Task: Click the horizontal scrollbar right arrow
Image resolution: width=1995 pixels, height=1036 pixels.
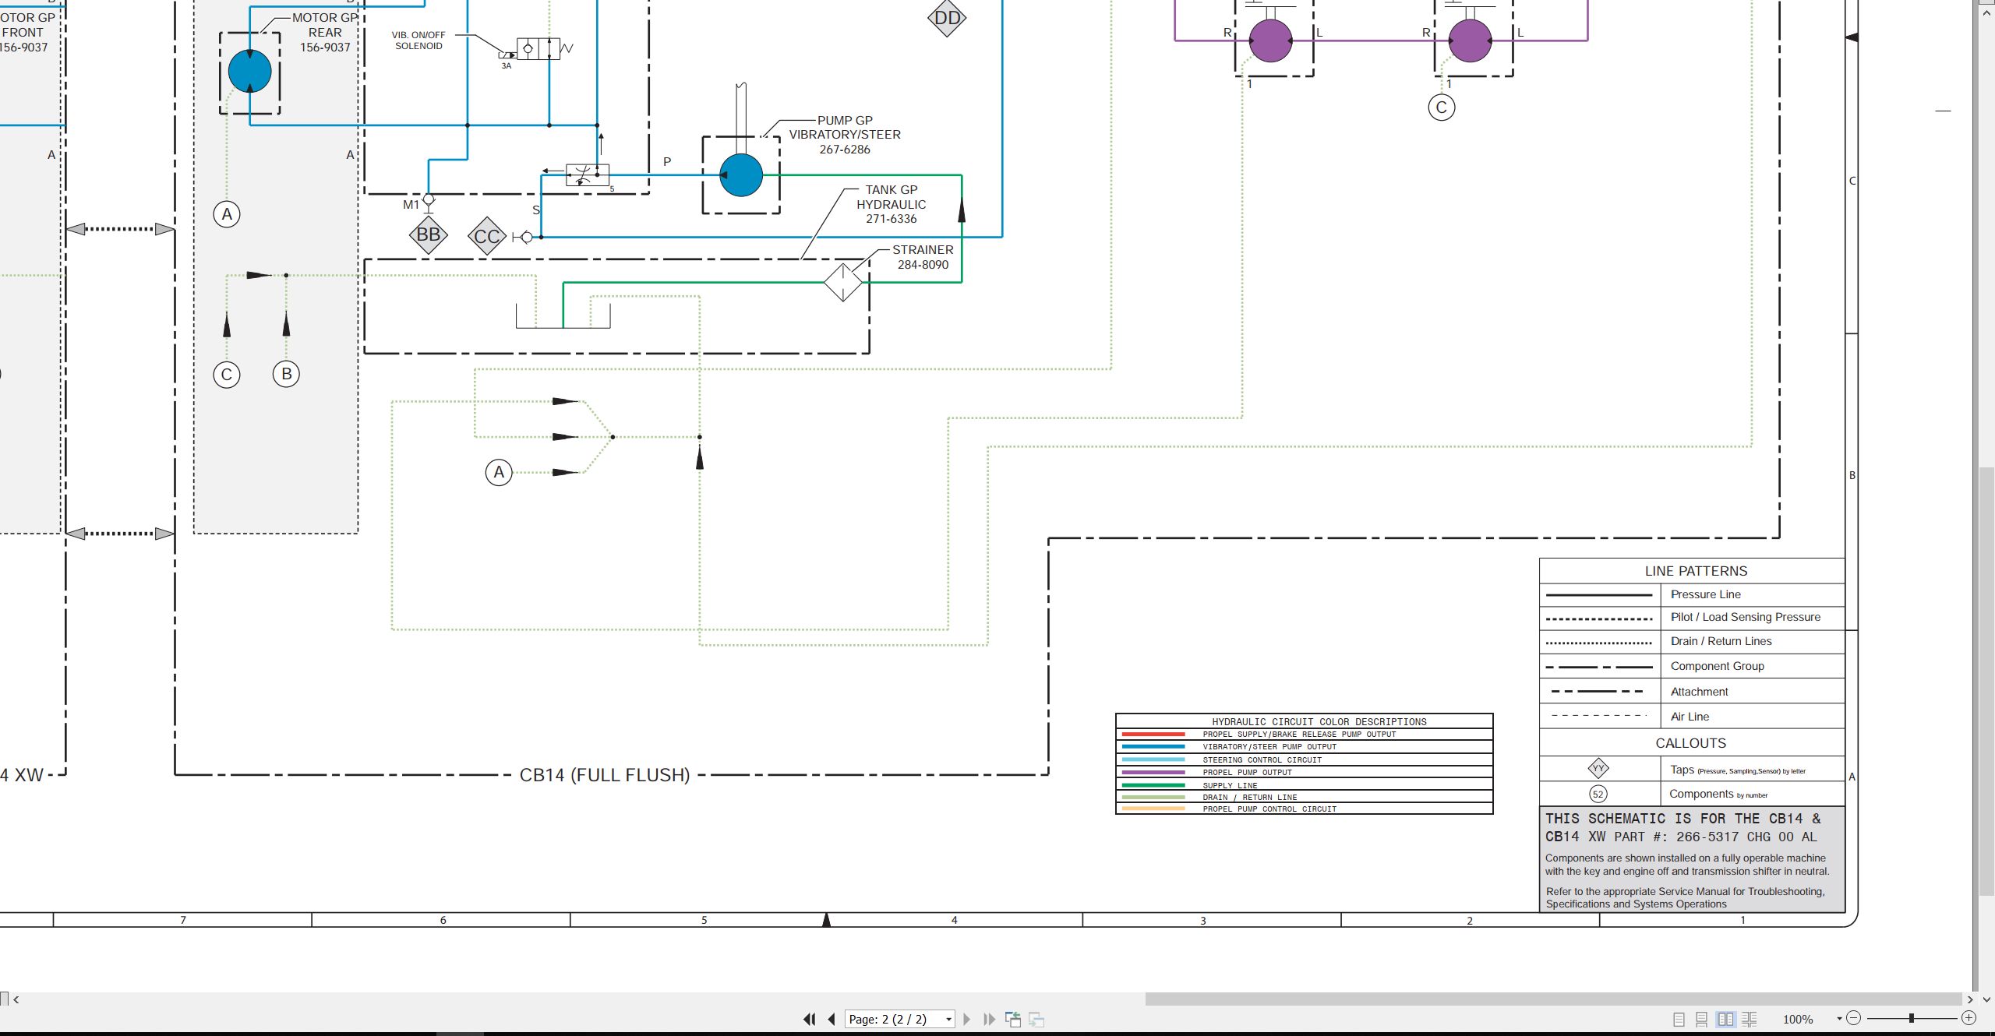Action: coord(1969,999)
